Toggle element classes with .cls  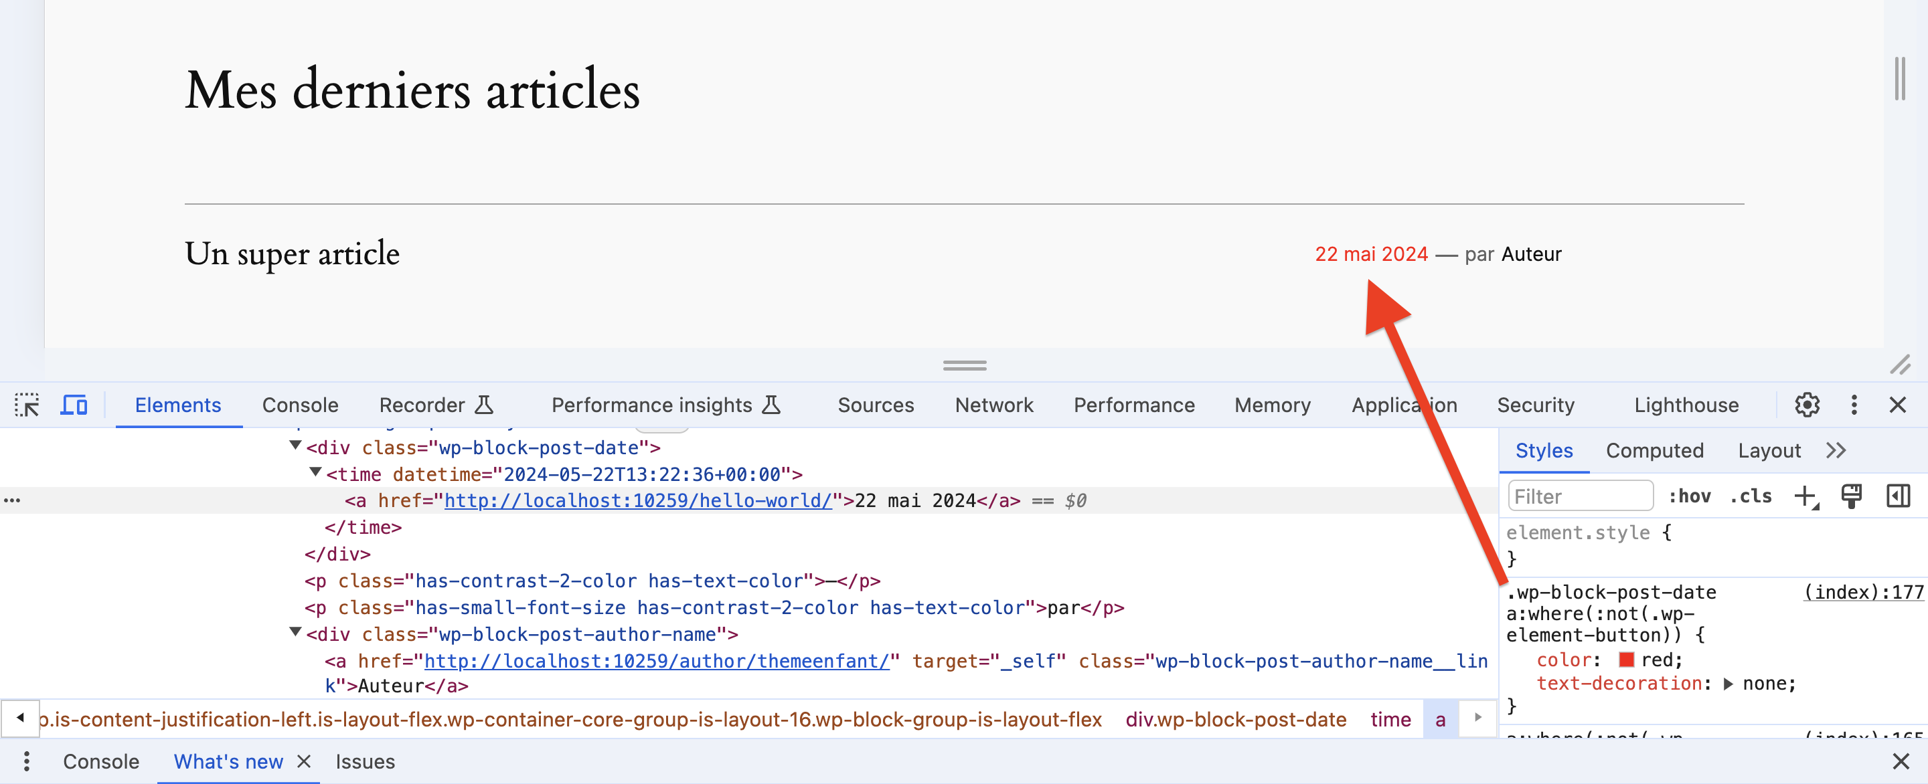coord(1751,496)
